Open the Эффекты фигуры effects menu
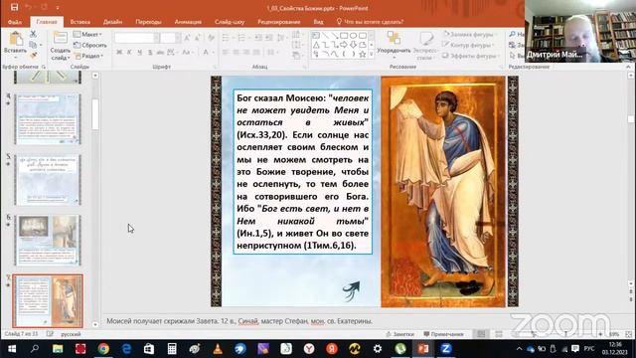Viewport: 636px width, 358px height. coord(470,56)
